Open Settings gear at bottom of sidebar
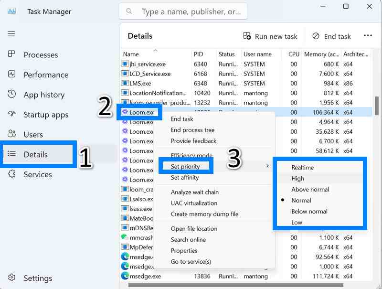This screenshot has height=289, width=382. click(12, 278)
